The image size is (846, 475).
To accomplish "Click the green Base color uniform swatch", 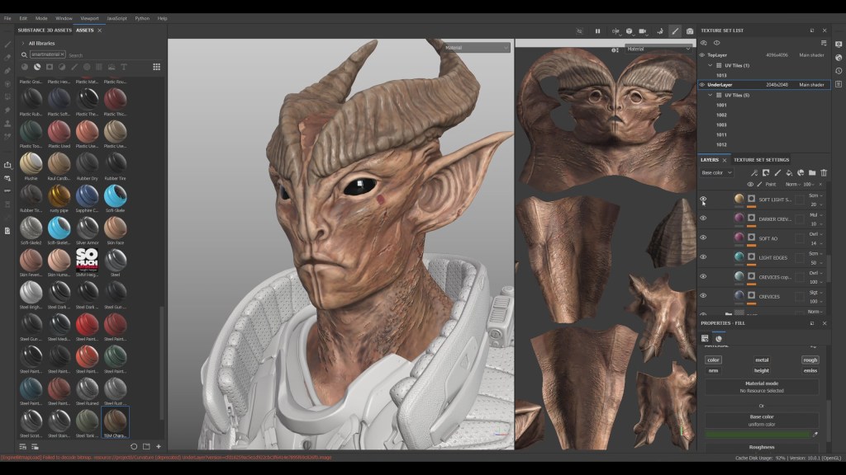I will pyautogui.click(x=757, y=434).
